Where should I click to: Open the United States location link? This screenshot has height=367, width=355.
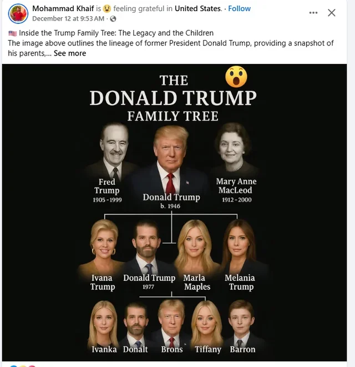(x=198, y=9)
